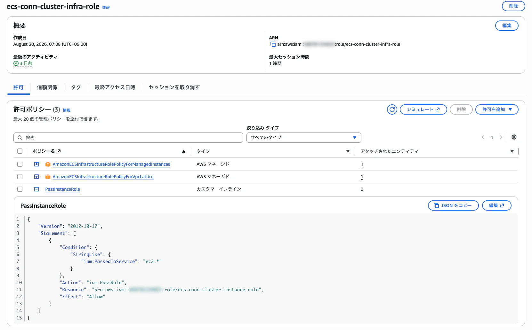Sort by ポリシー名 ascending arrow
Screen dimensions: 532x330
184,151
